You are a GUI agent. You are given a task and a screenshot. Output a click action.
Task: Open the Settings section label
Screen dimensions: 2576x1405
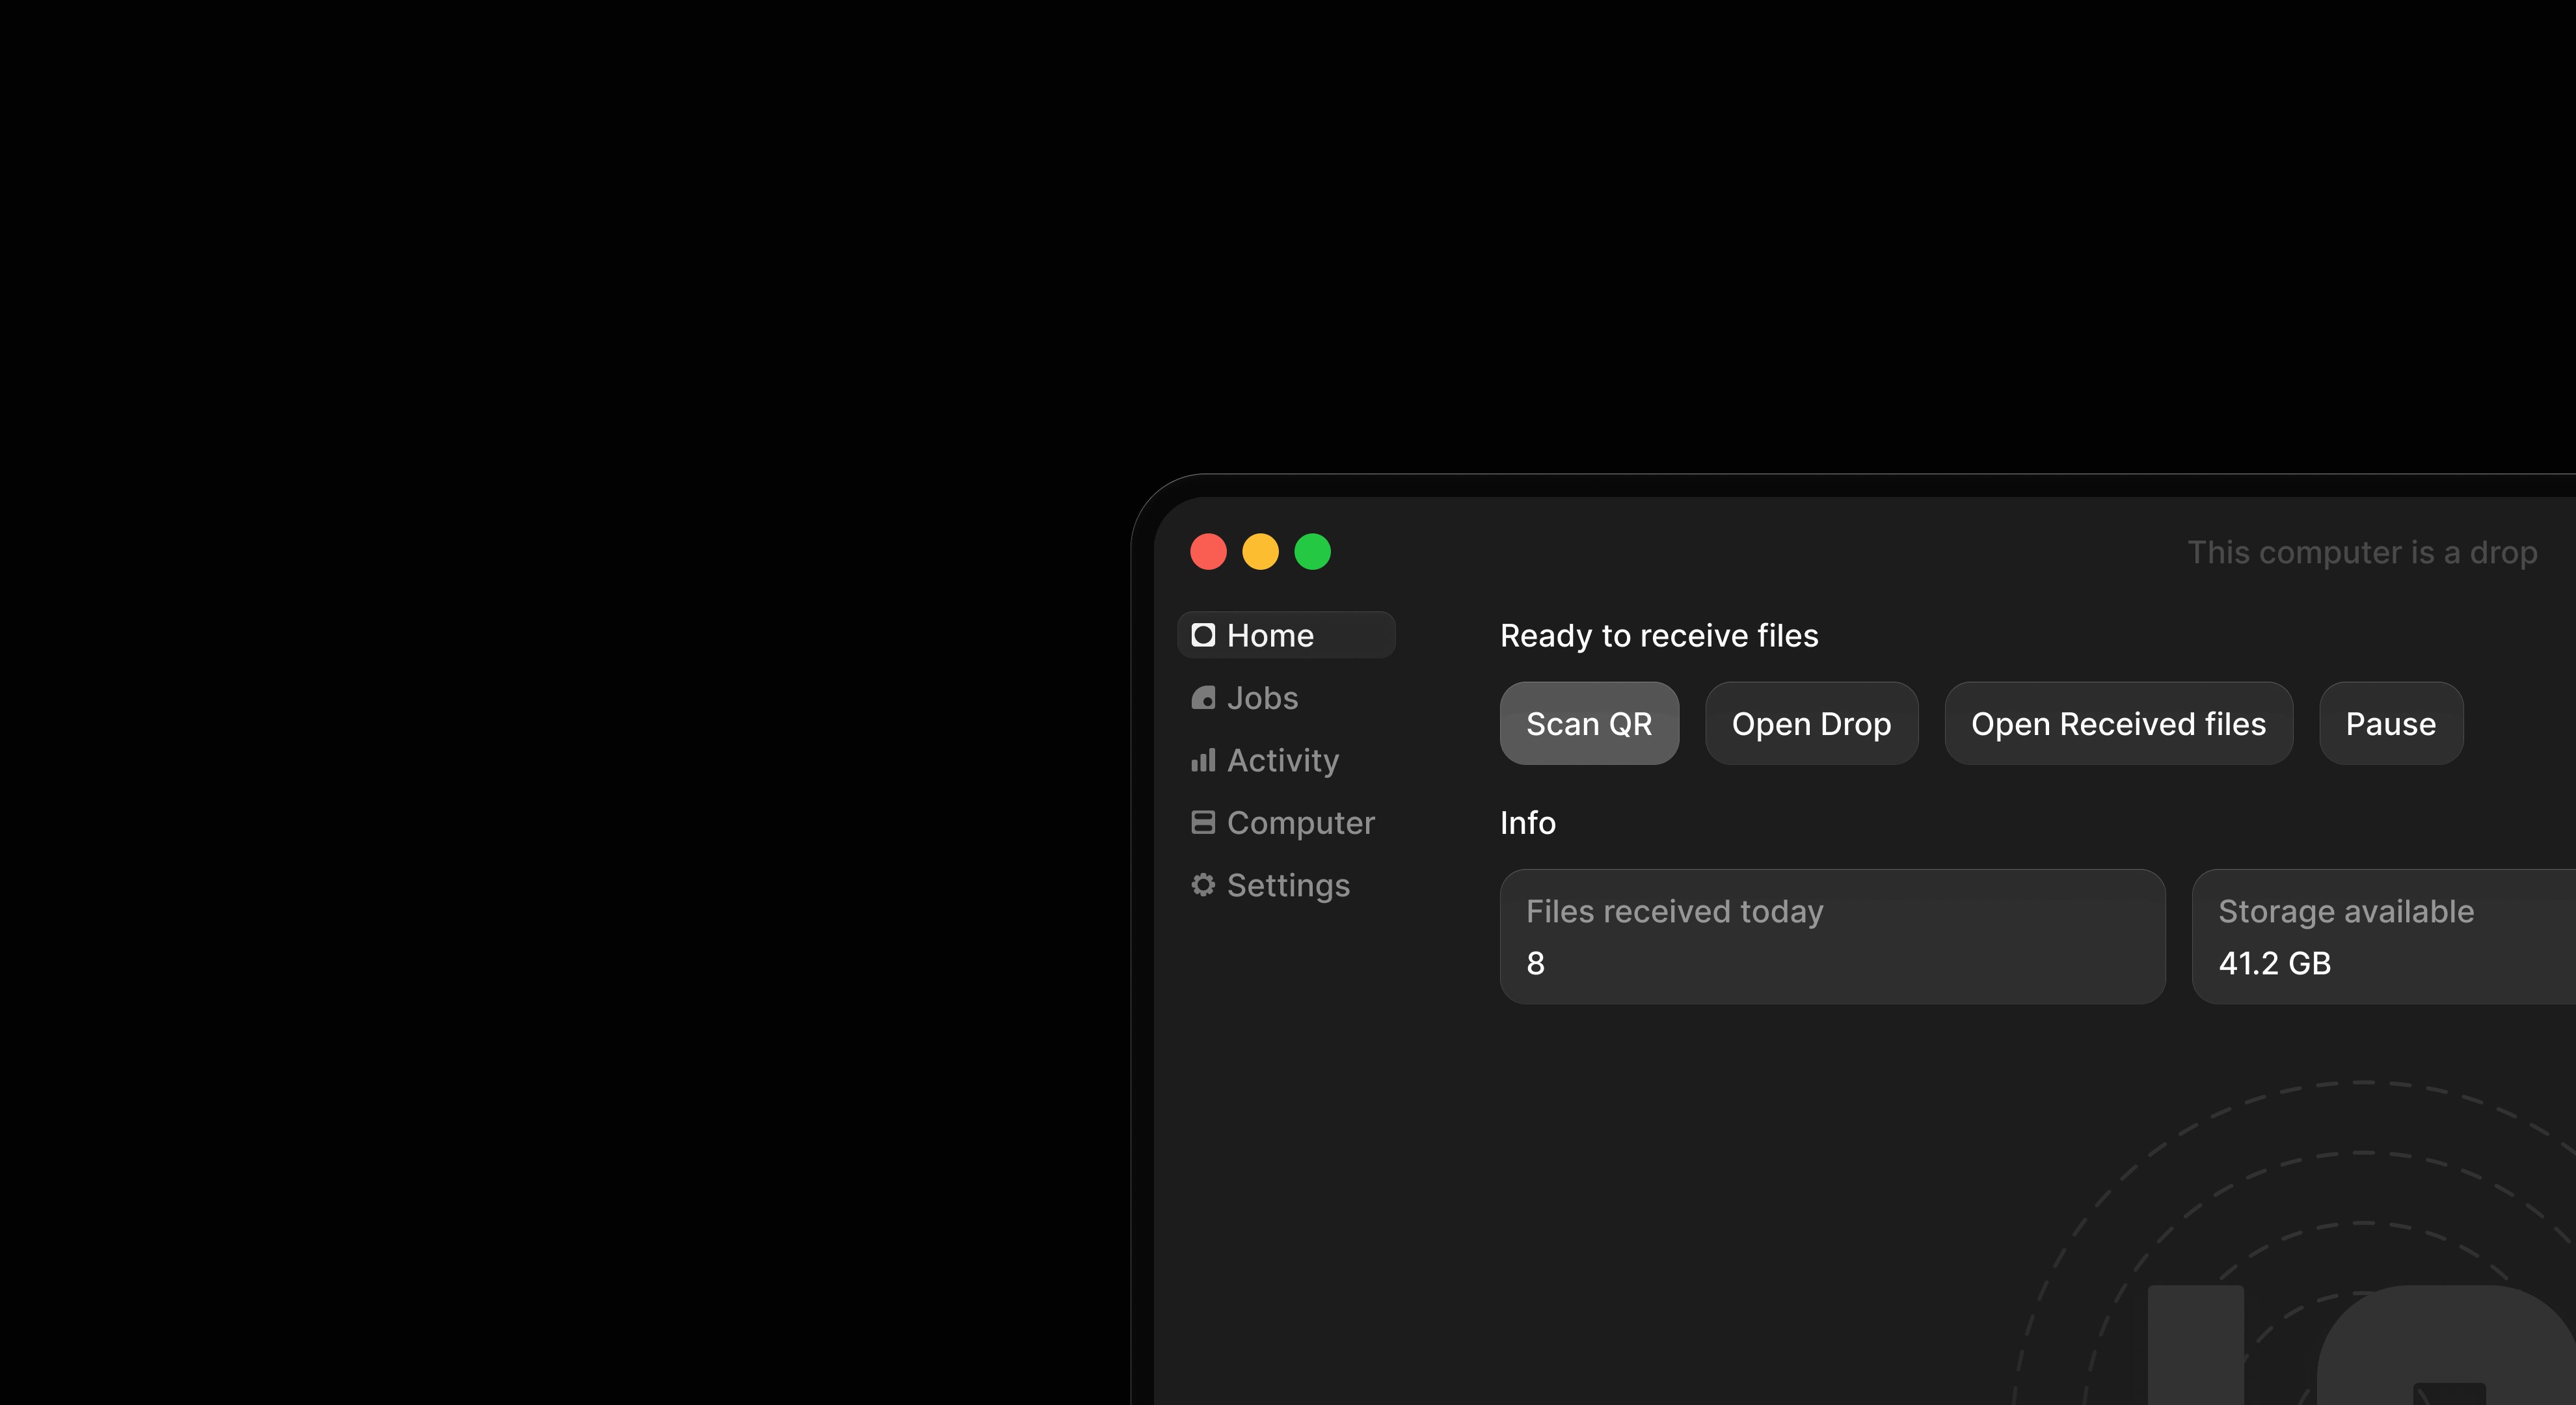point(1288,886)
